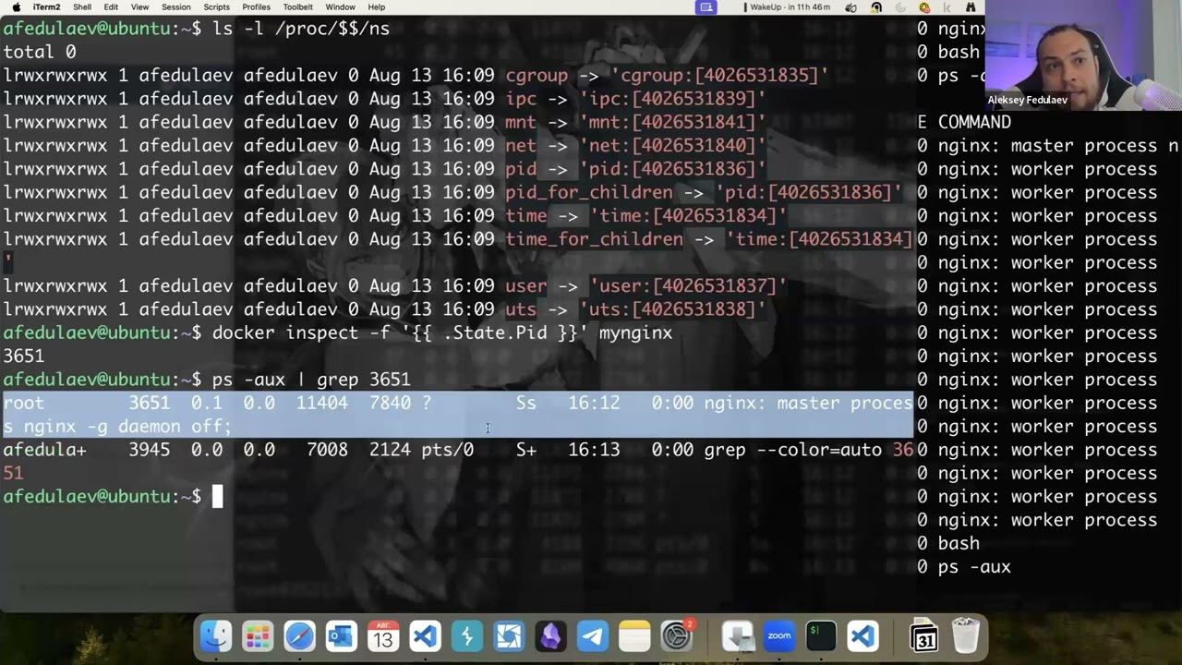Open Obsidian from the Dock
Screen dimensions: 1182x665
550,636
